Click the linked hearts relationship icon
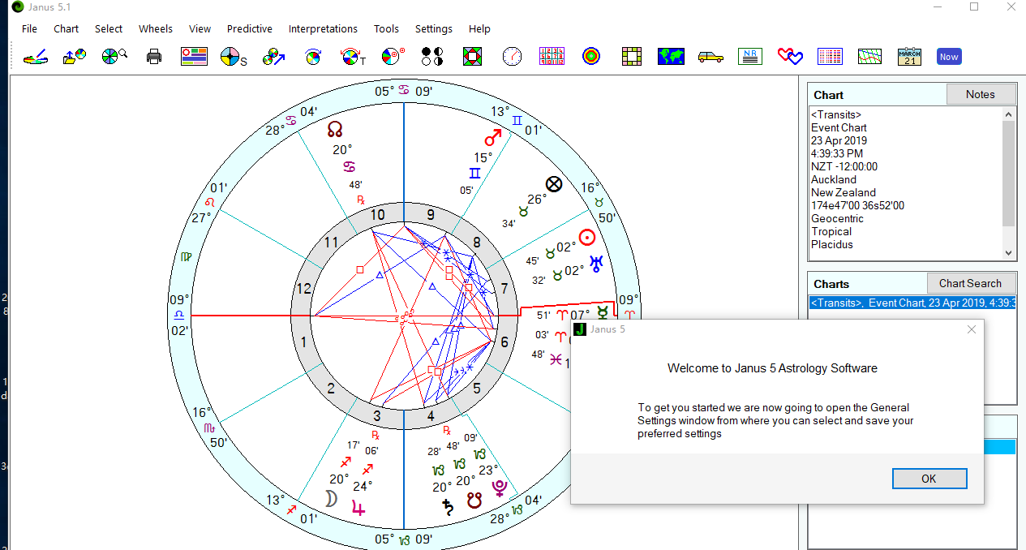The width and height of the screenshot is (1026, 550). pyautogui.click(x=789, y=56)
